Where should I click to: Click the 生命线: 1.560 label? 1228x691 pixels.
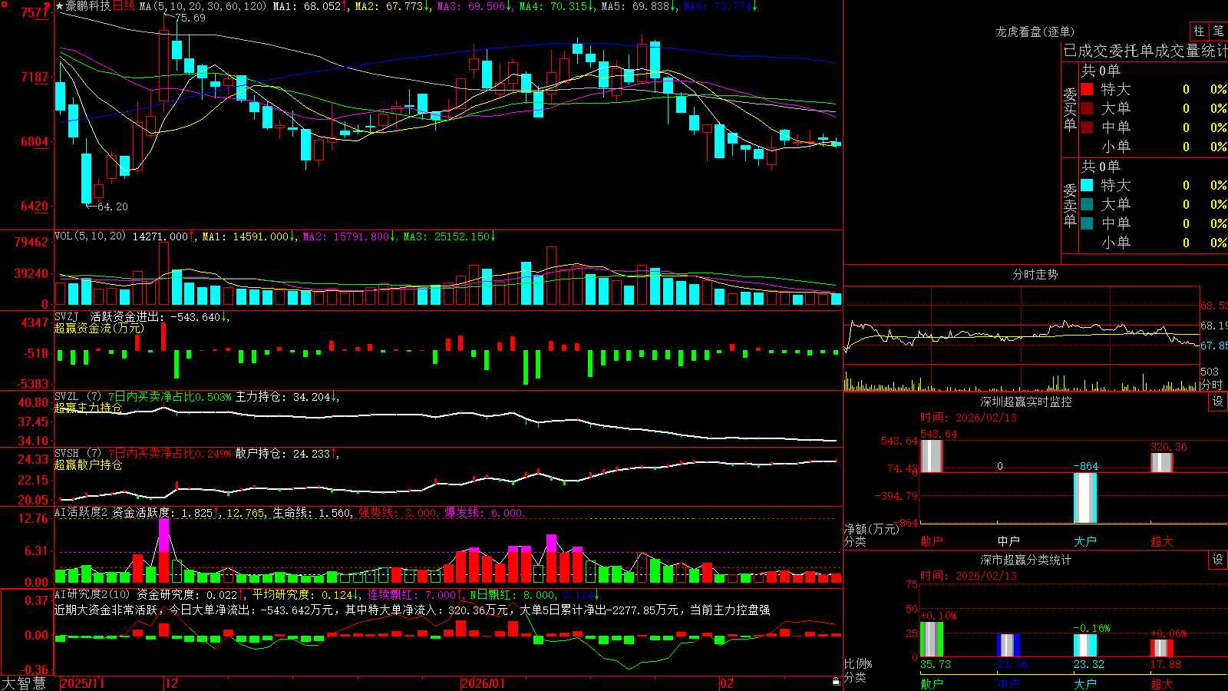(312, 512)
